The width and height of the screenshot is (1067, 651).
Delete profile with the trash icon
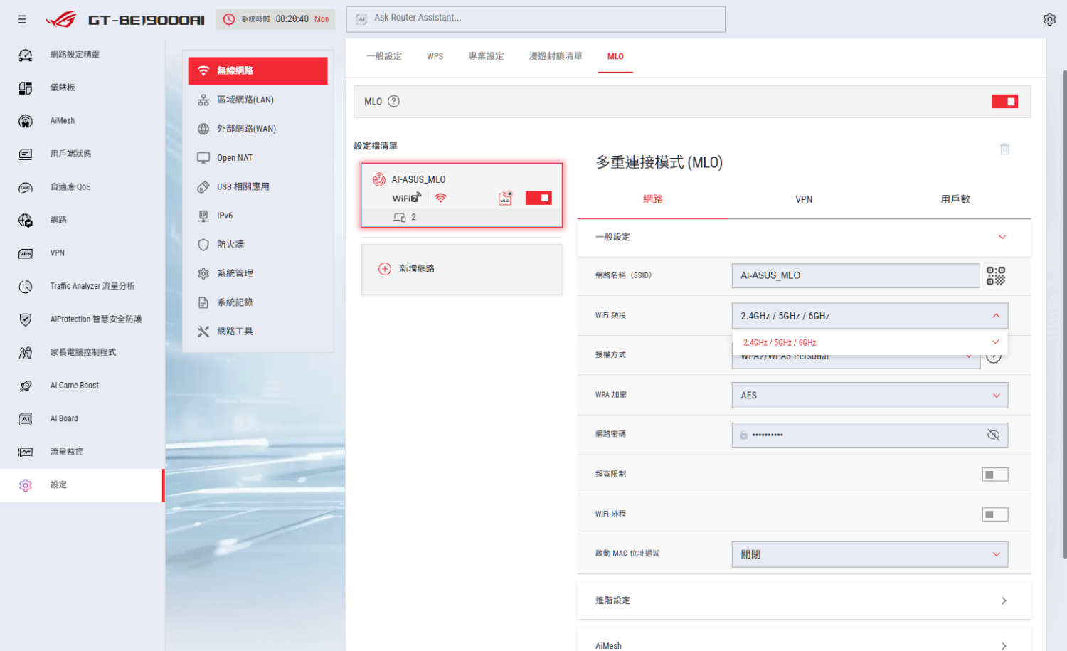1004,149
